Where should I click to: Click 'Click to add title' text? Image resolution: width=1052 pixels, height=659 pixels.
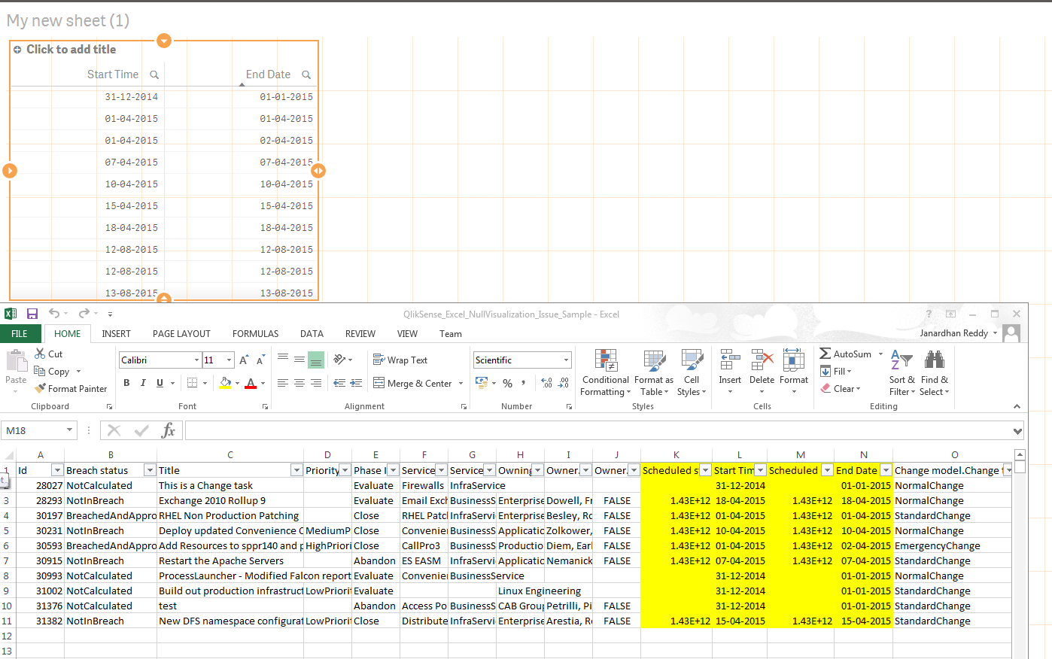71,50
